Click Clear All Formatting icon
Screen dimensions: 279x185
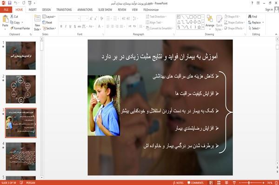(x=101, y=19)
